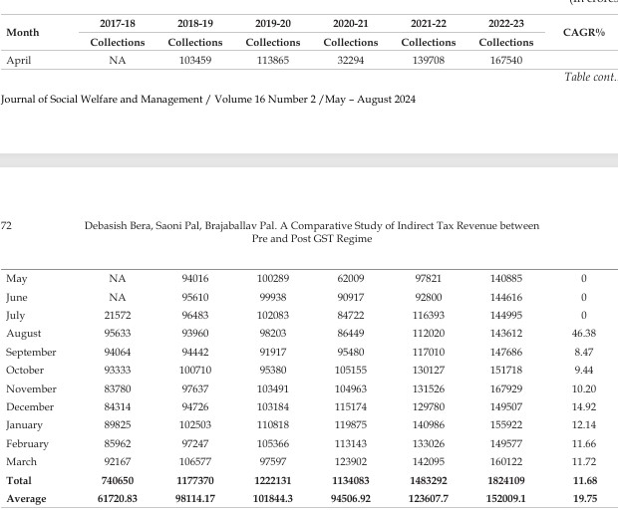Click the 'June' row label
Image resolution: width=618 pixels, height=512 pixels.
tap(17, 298)
